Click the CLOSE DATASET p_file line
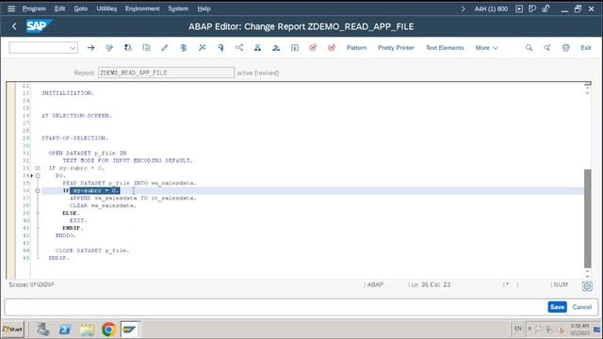 (92, 250)
